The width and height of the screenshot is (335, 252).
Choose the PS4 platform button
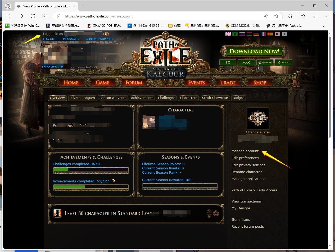(x=283, y=62)
